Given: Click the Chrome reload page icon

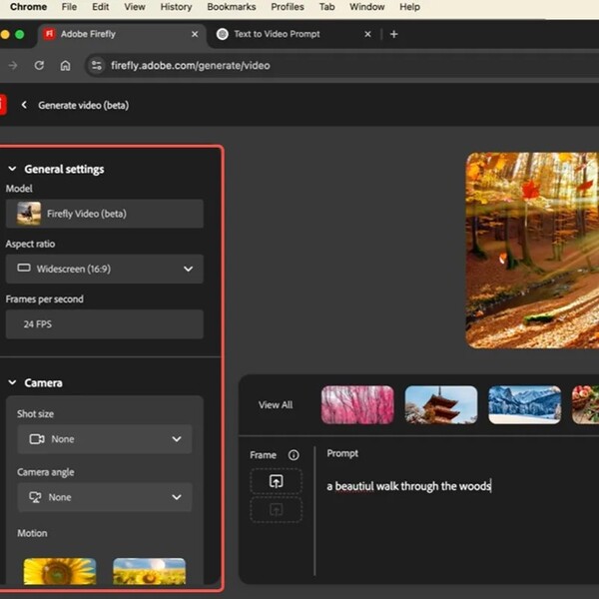Looking at the screenshot, I should coord(39,65).
